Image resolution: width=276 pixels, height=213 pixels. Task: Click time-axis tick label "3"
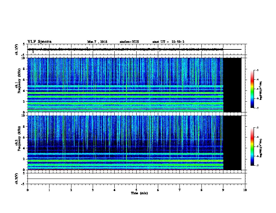pyautogui.click(x=93, y=190)
